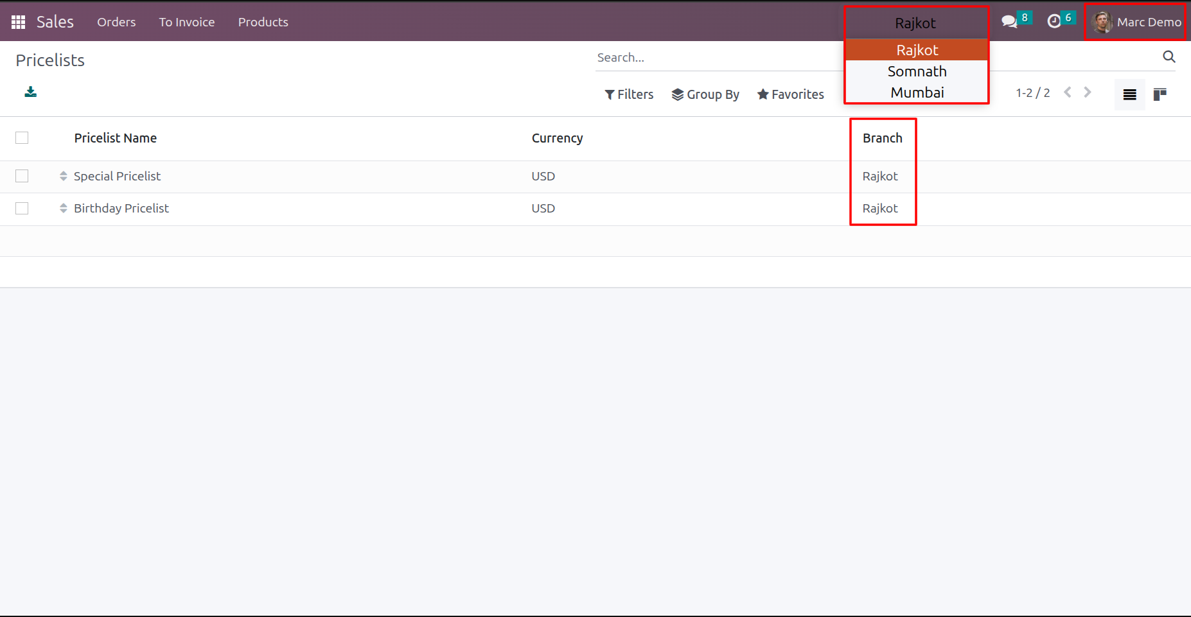Open the Products menu
Screen dimensions: 1191x617
pos(263,22)
